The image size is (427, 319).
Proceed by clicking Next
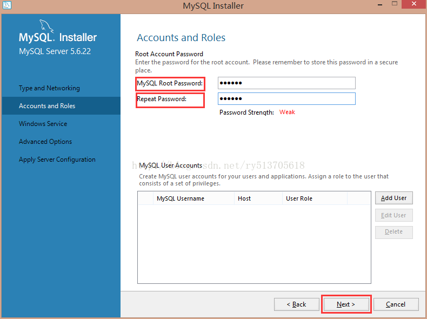click(x=346, y=304)
